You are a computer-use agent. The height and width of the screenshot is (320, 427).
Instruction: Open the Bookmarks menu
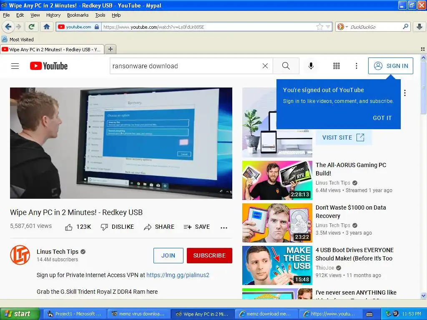[78, 15]
